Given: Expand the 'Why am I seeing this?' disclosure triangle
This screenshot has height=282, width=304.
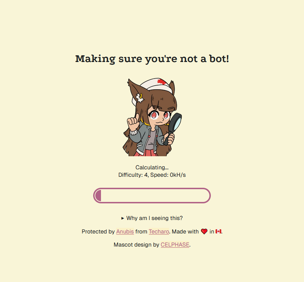Looking at the screenshot, I should (123, 218).
